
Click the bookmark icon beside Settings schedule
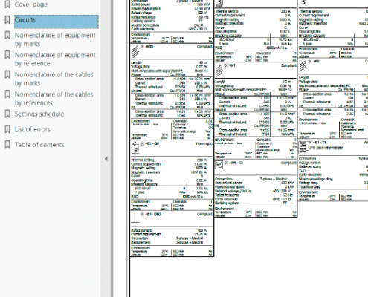point(7,114)
